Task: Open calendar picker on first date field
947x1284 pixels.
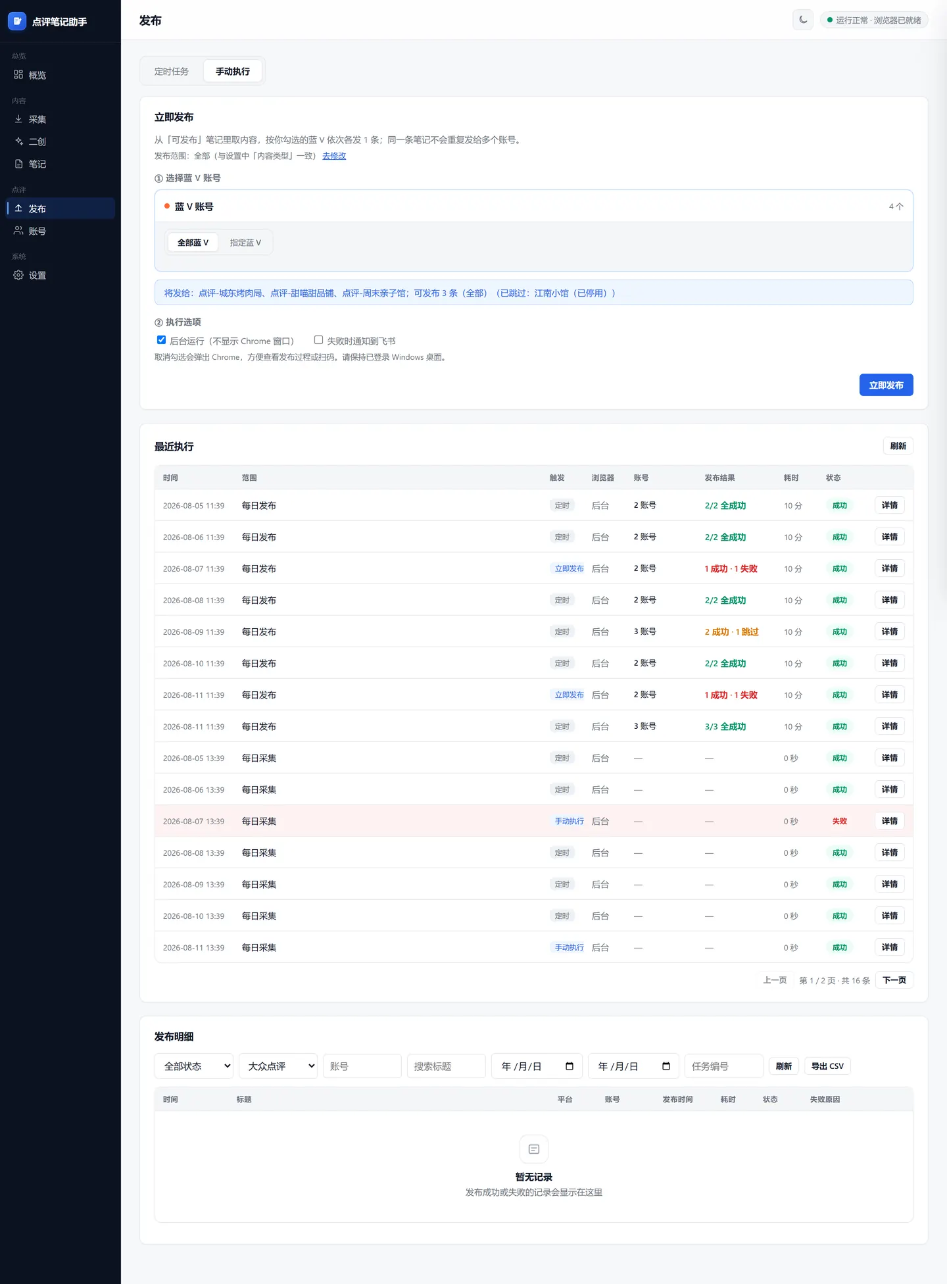Action: (x=570, y=1066)
